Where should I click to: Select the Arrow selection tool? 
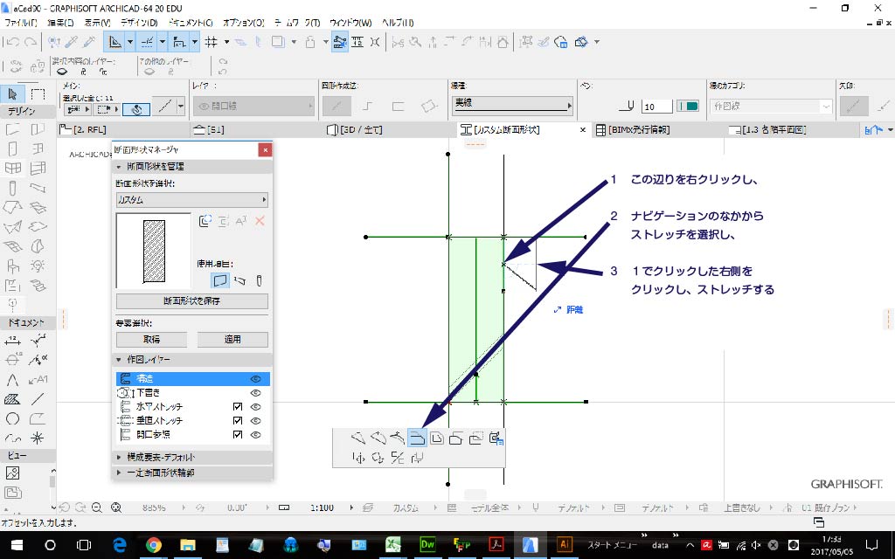click(14, 94)
